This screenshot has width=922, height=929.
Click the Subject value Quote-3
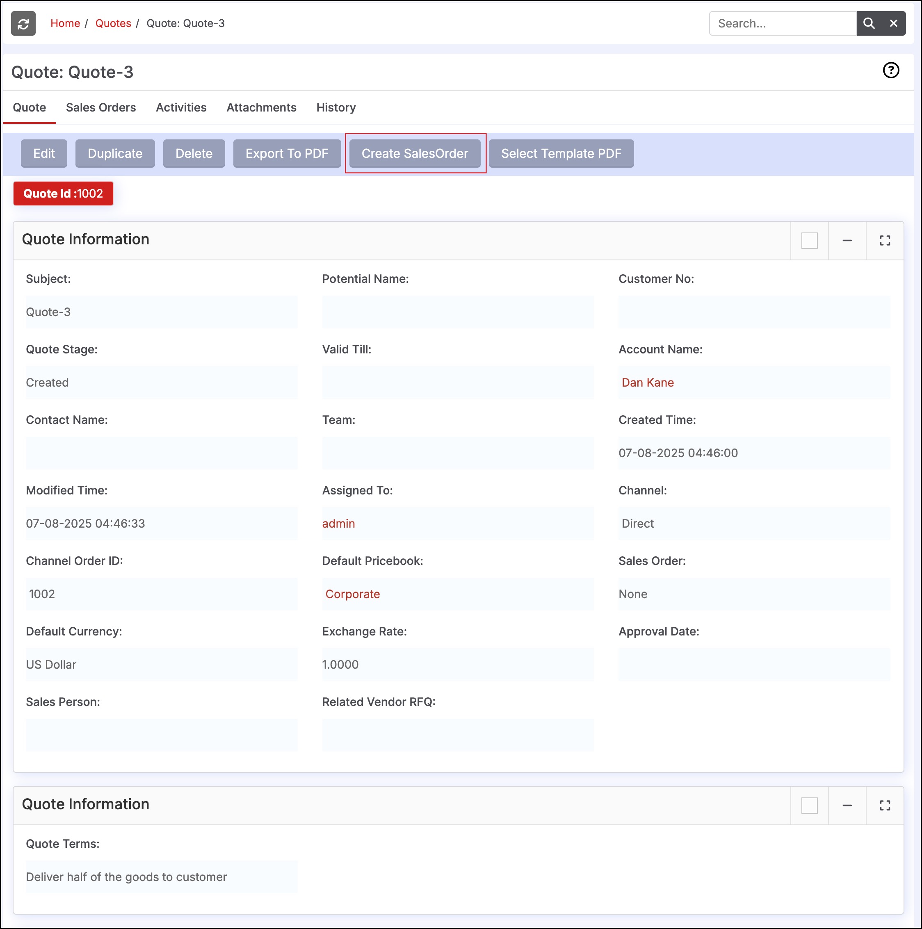[48, 312]
